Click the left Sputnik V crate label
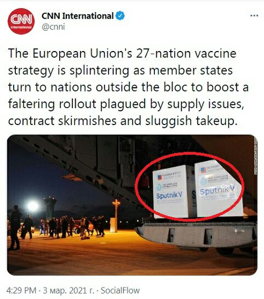Viewport: 264px width, 299px height. point(169,195)
